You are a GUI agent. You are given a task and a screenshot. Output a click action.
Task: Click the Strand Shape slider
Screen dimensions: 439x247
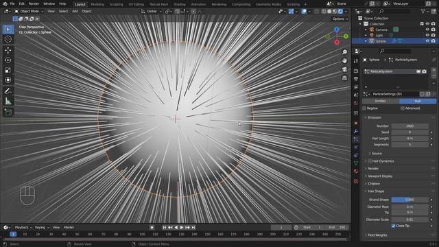[x=410, y=200]
